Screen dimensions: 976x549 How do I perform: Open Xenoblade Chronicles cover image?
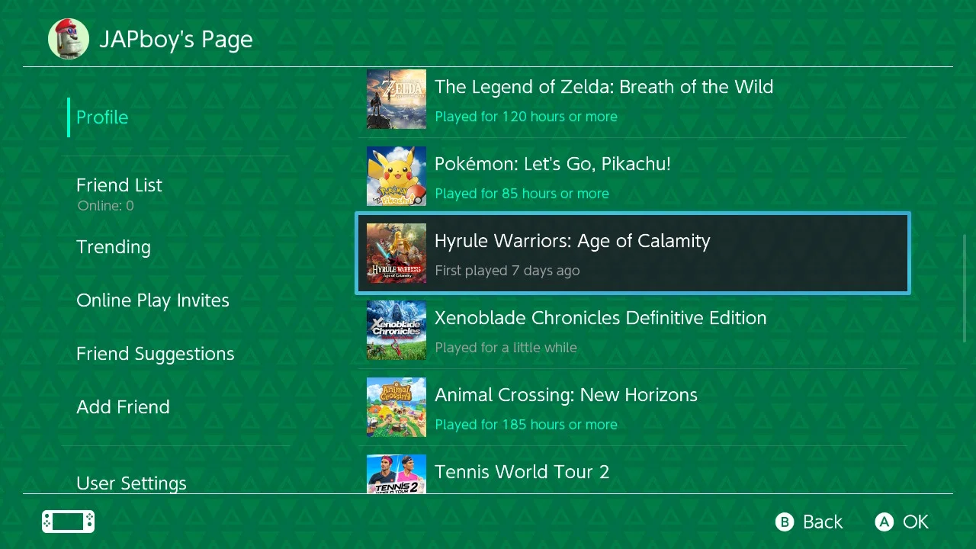coord(396,330)
